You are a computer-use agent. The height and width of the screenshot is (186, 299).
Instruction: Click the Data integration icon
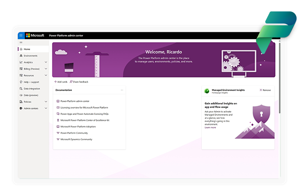click(x=21, y=89)
